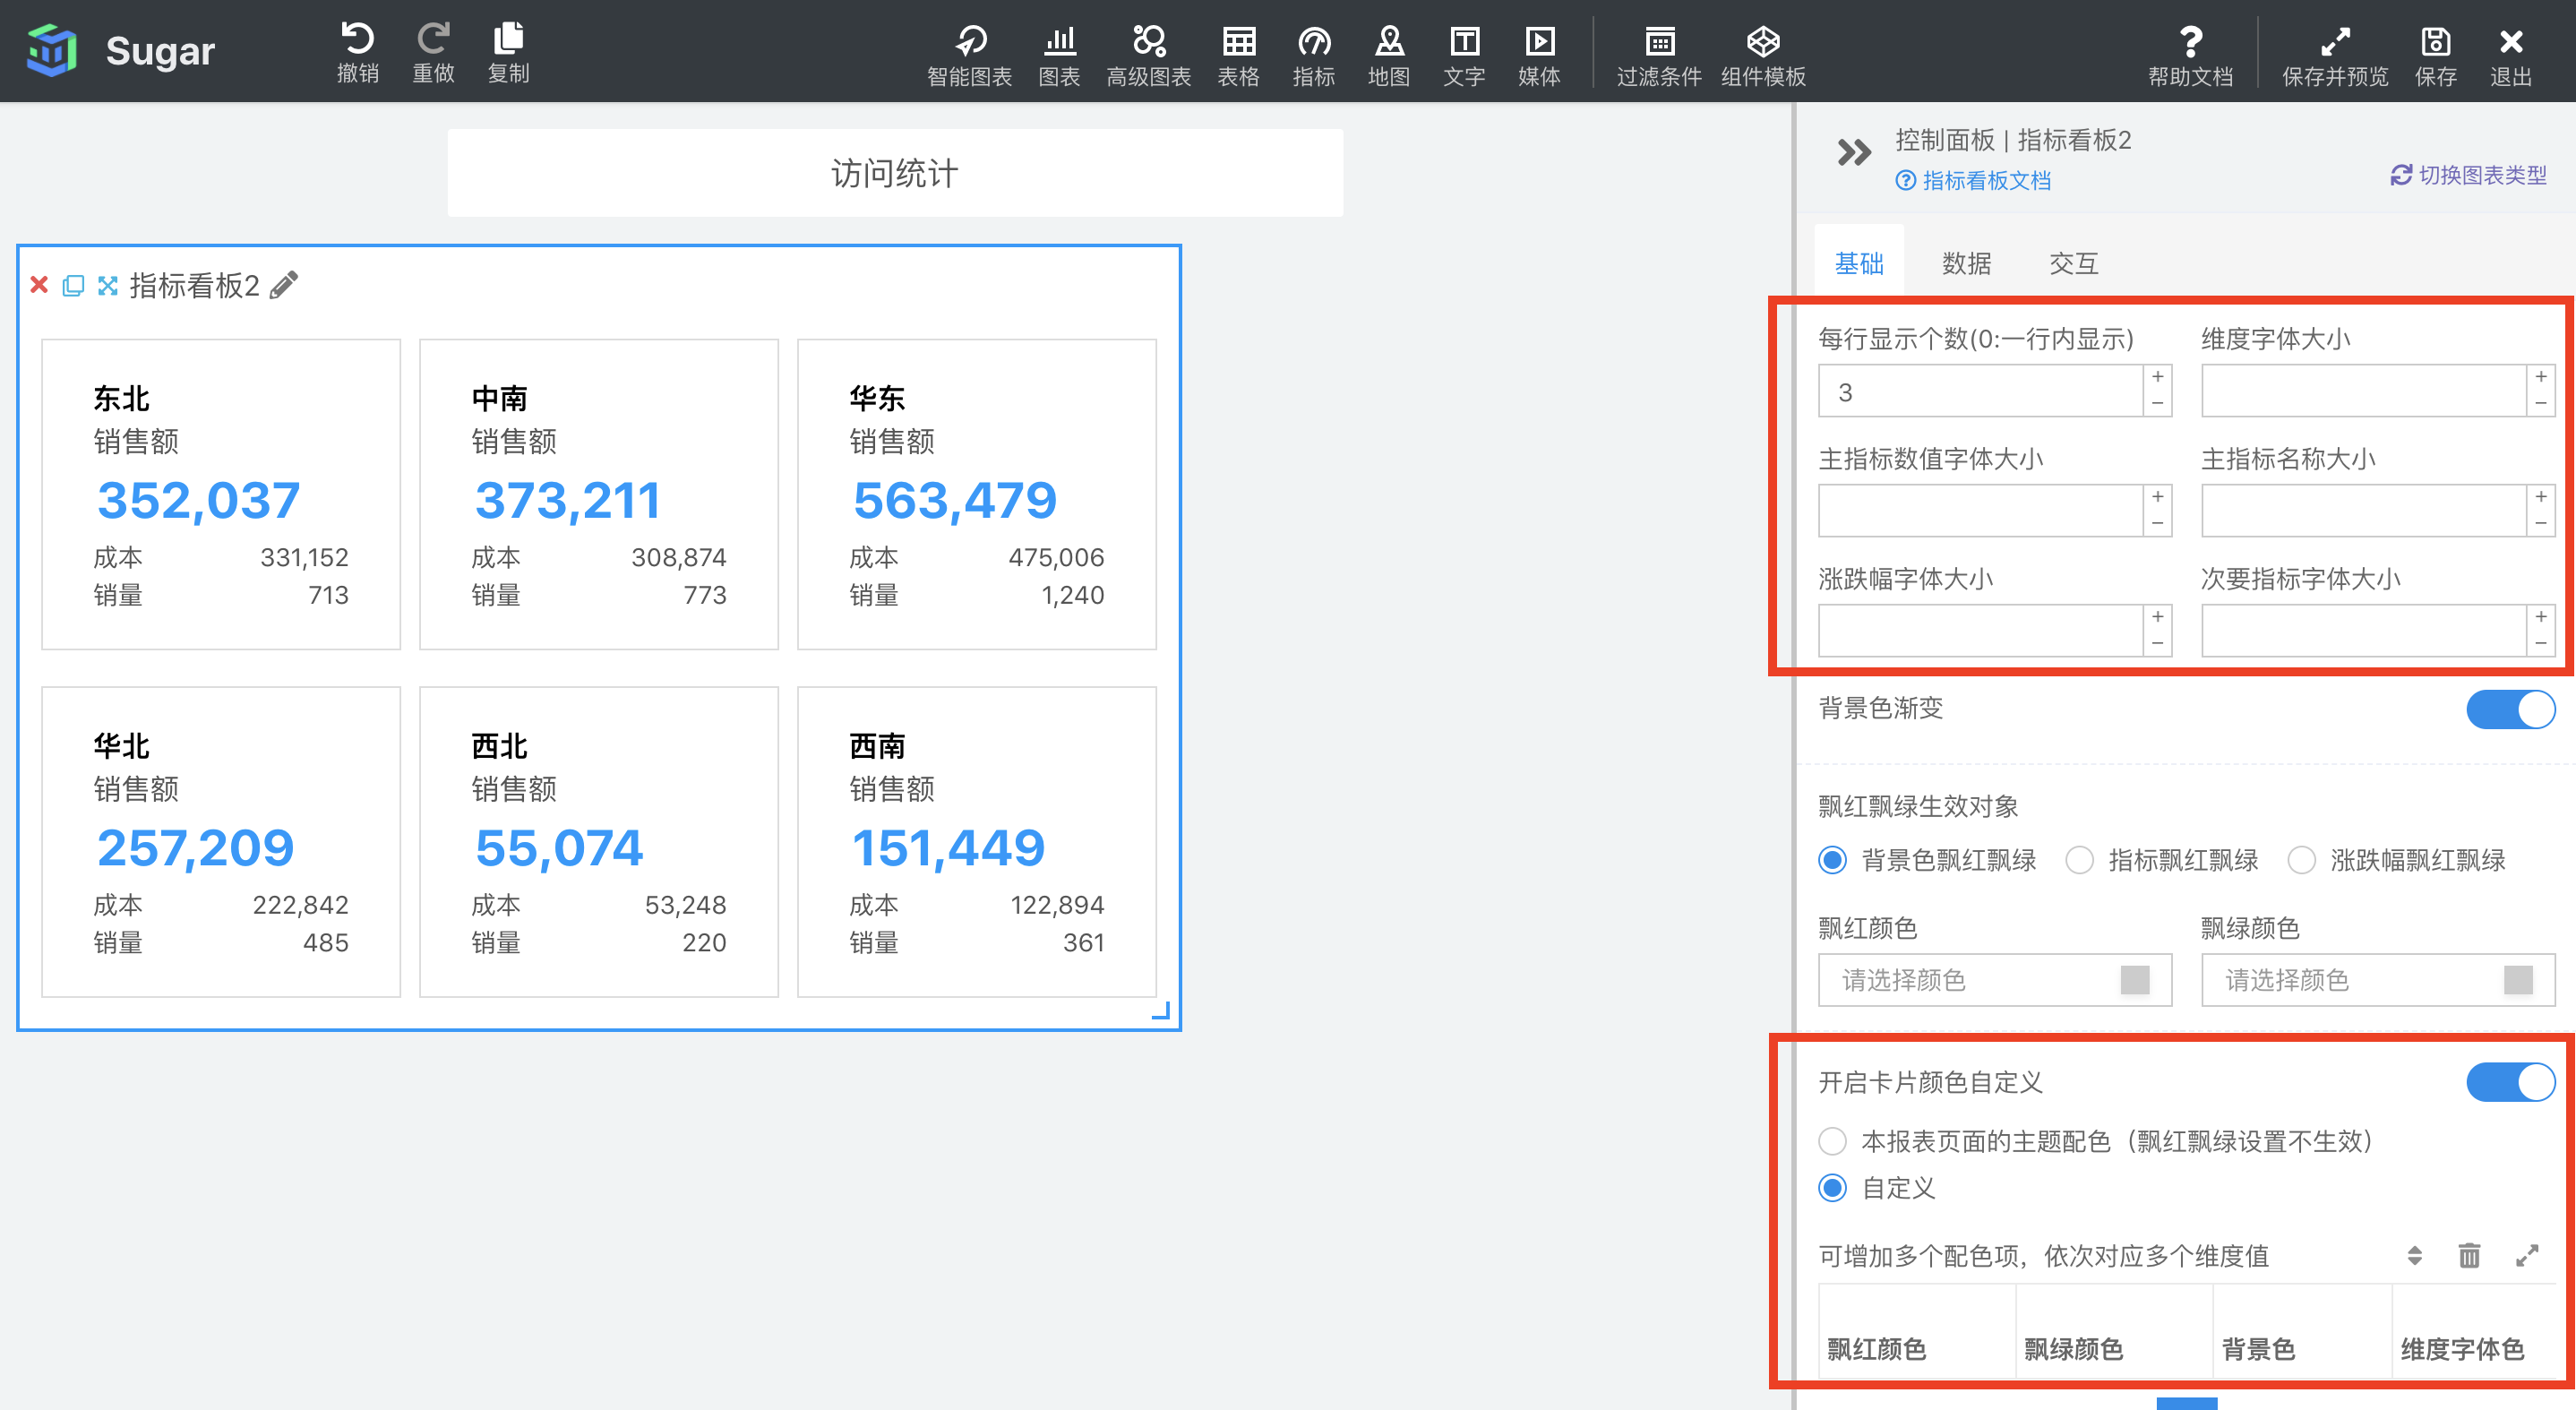The image size is (2576, 1410).
Task: Click the pencil icon next to 指标看板2
Action: coord(284,285)
